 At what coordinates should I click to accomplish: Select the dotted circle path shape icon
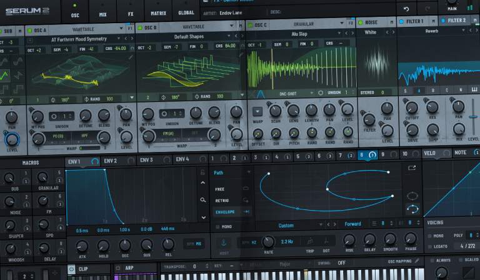(412, 196)
